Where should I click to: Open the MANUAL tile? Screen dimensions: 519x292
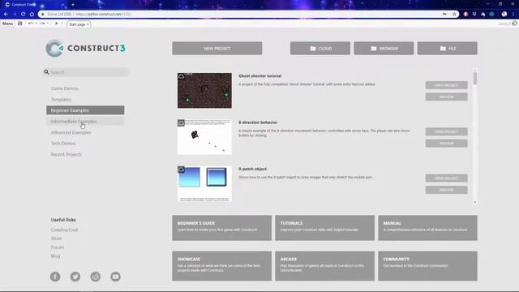tap(427, 228)
